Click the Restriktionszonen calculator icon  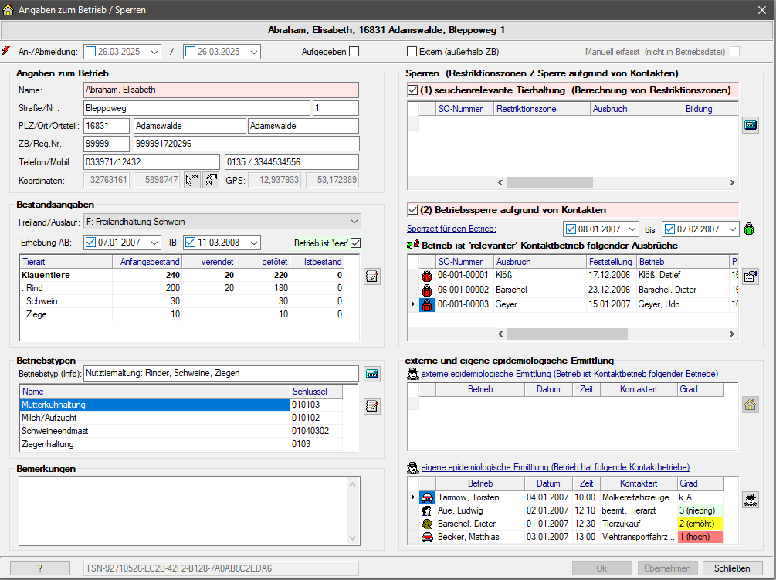[751, 125]
